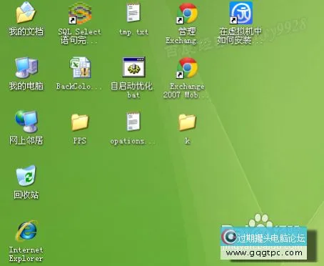Select the BackColo Excel file icon
The height and width of the screenshot is (266, 324).
(x=80, y=67)
